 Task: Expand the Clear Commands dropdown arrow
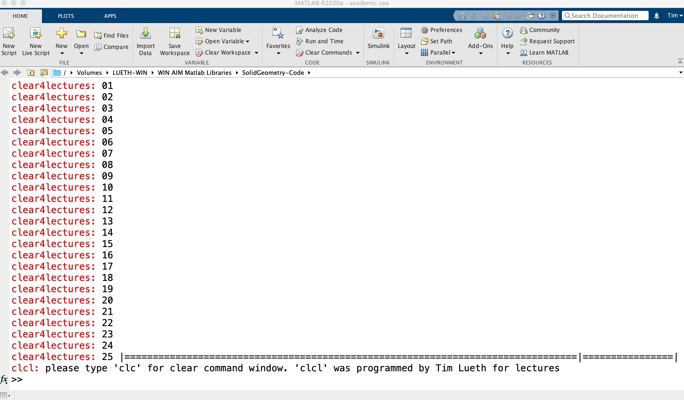pyautogui.click(x=358, y=53)
